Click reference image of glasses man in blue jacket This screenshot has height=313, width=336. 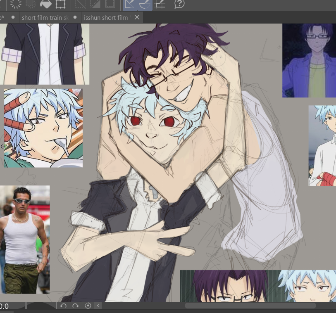click(309, 60)
